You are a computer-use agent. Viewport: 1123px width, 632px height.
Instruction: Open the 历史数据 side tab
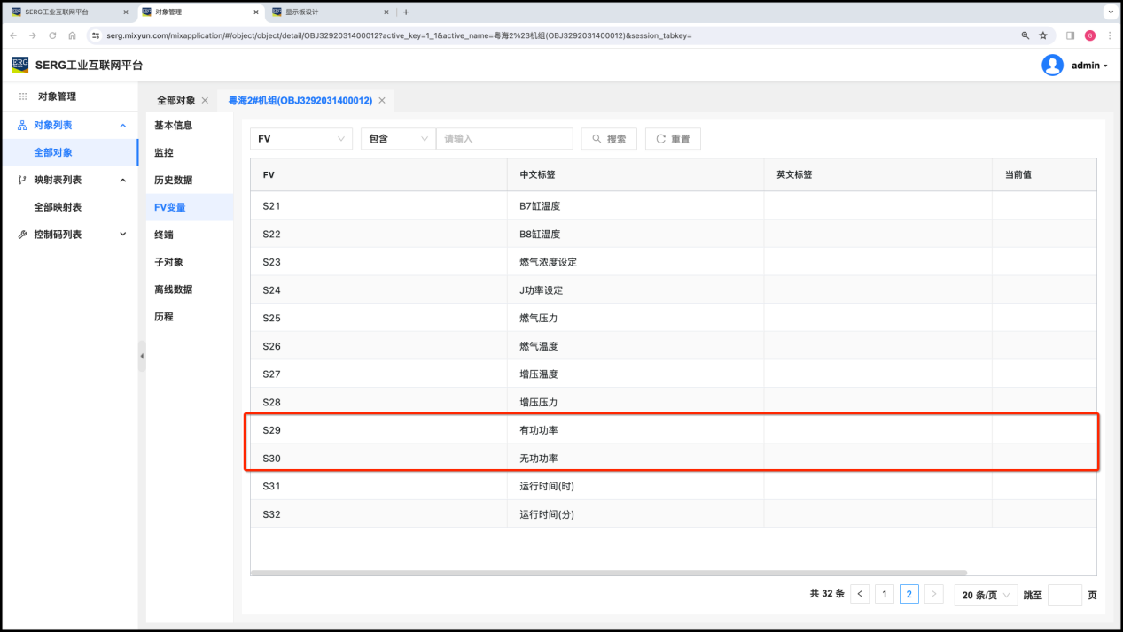(173, 180)
